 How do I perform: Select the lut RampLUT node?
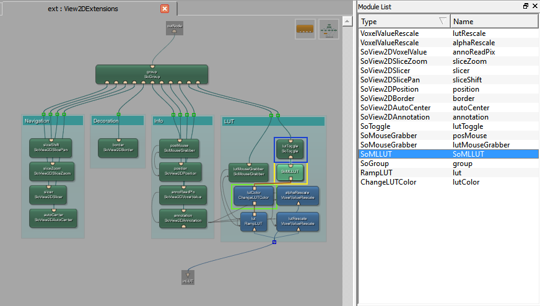pos(253,221)
